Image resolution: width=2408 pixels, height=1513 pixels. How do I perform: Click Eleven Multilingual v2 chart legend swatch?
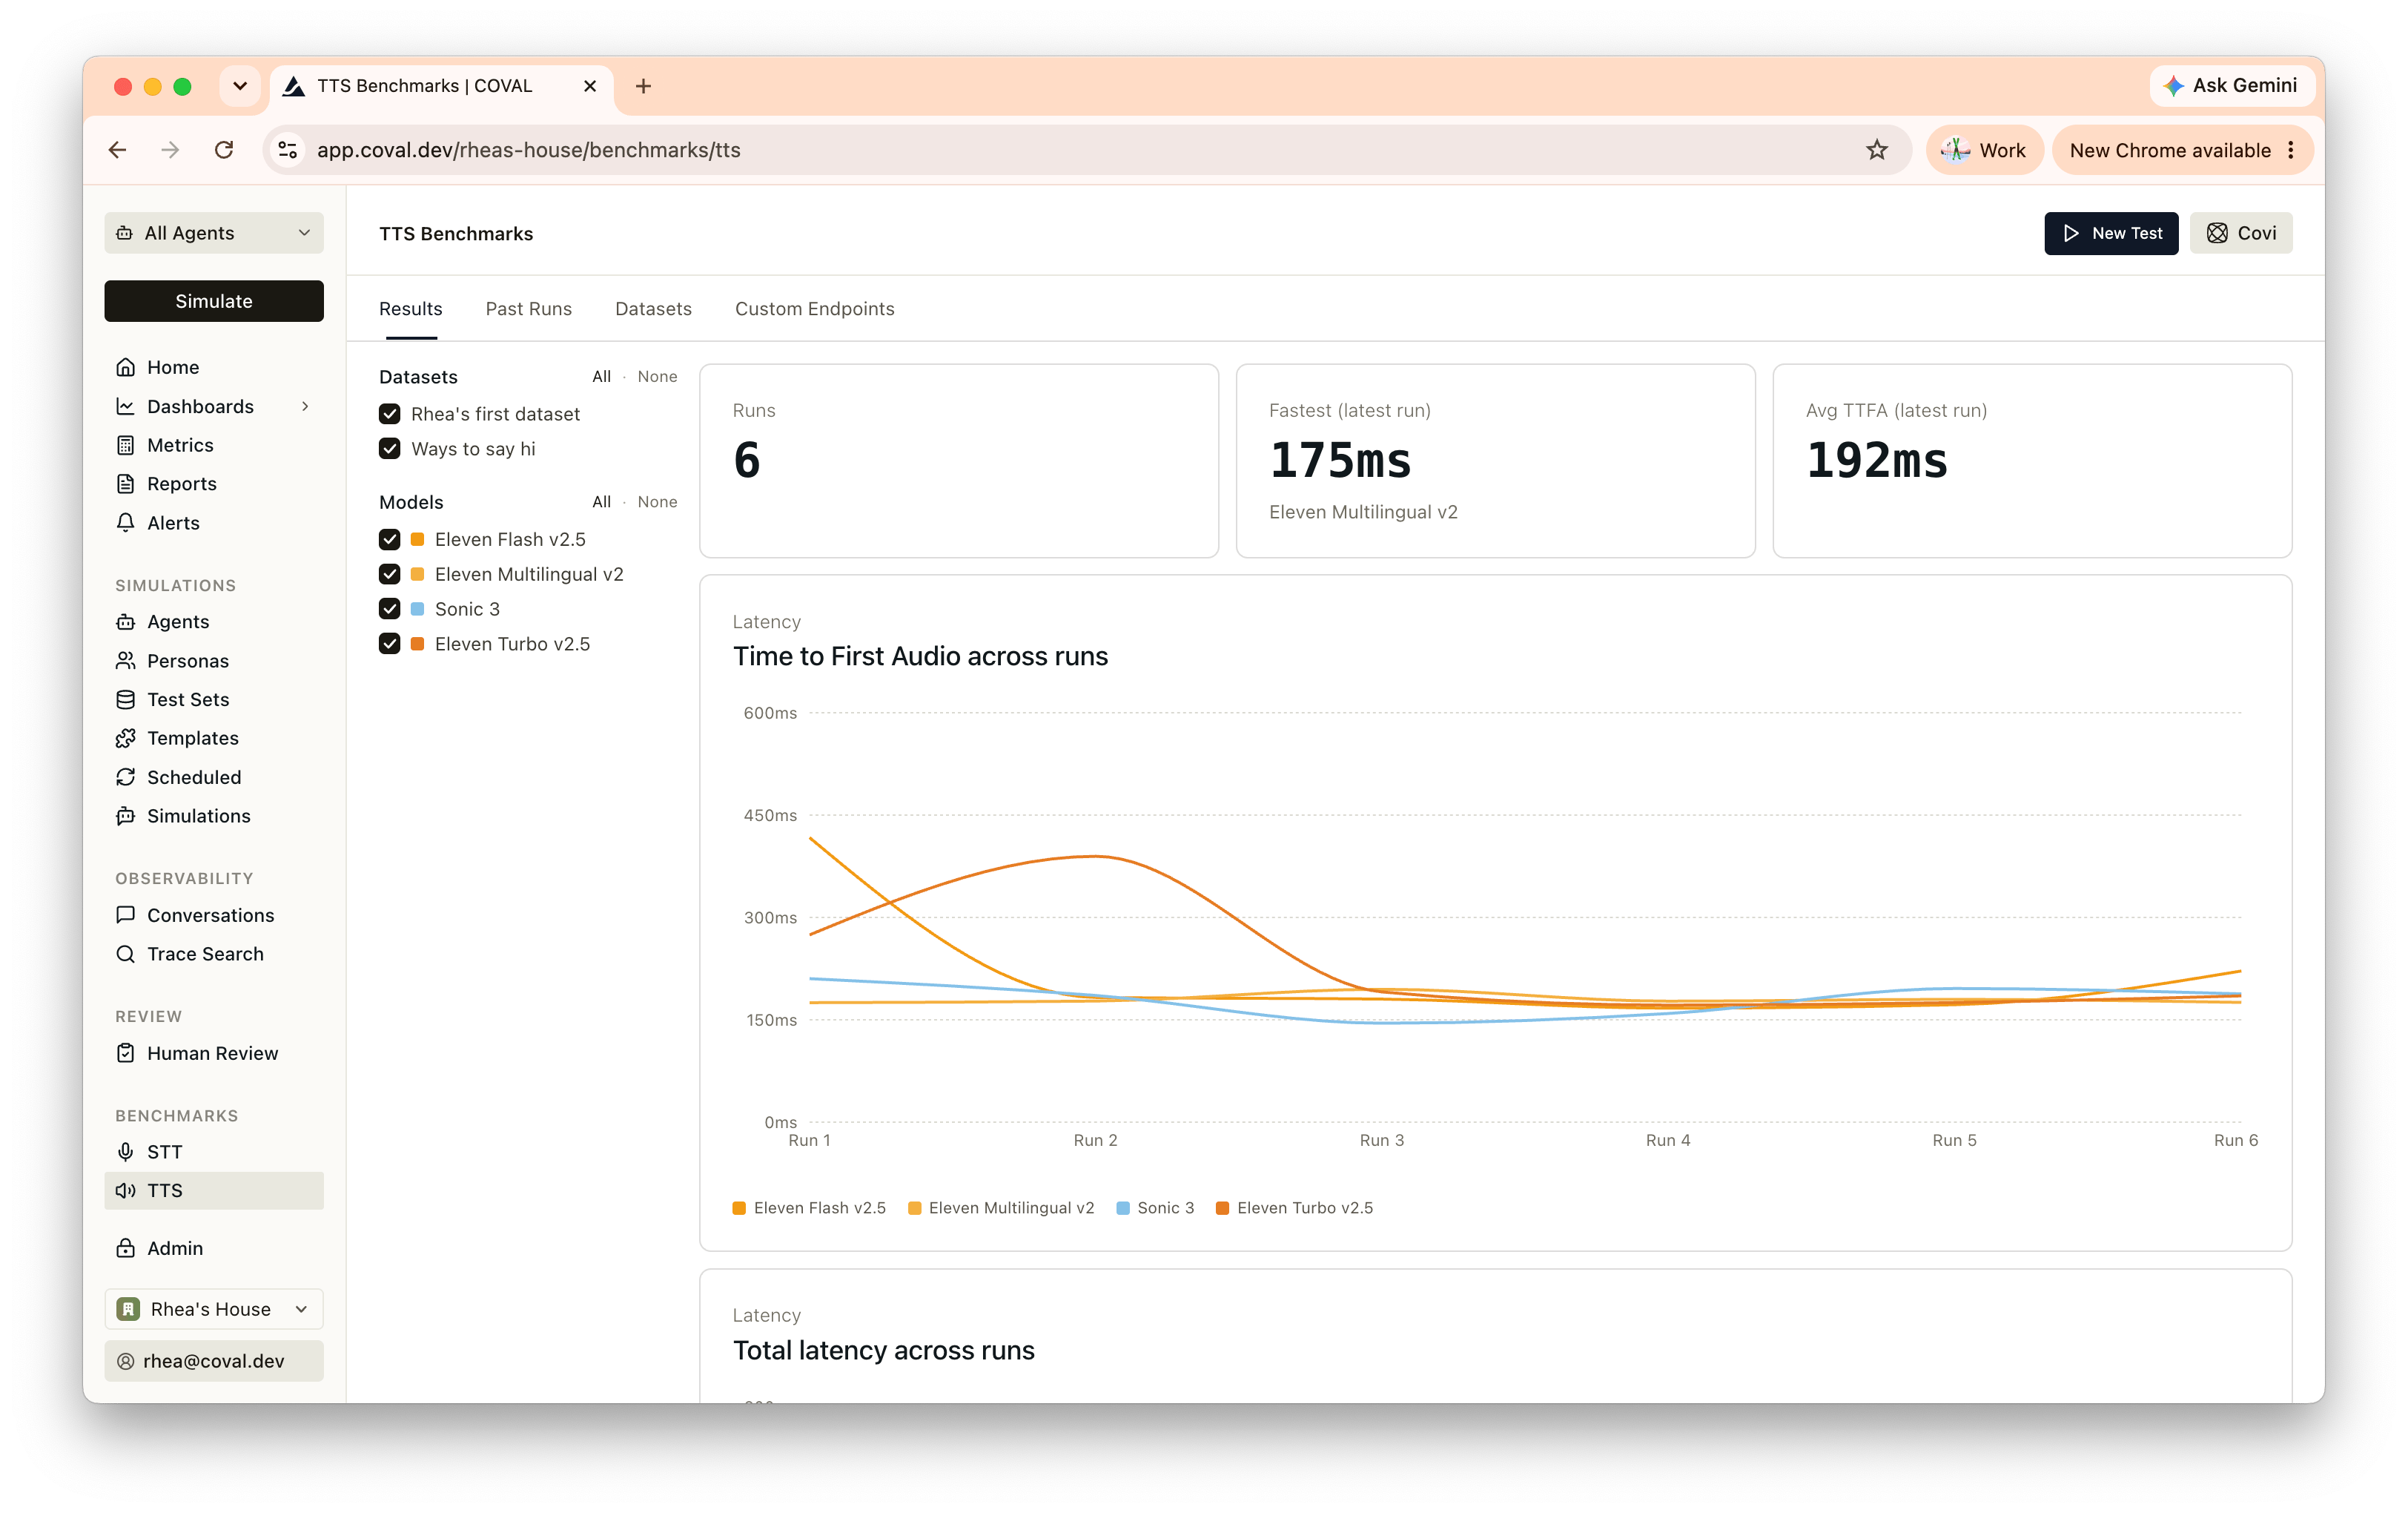point(914,1209)
